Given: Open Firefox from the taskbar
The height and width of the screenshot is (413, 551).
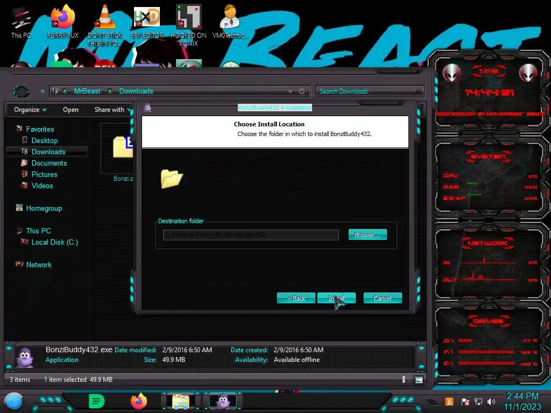Looking at the screenshot, I should pos(139,401).
